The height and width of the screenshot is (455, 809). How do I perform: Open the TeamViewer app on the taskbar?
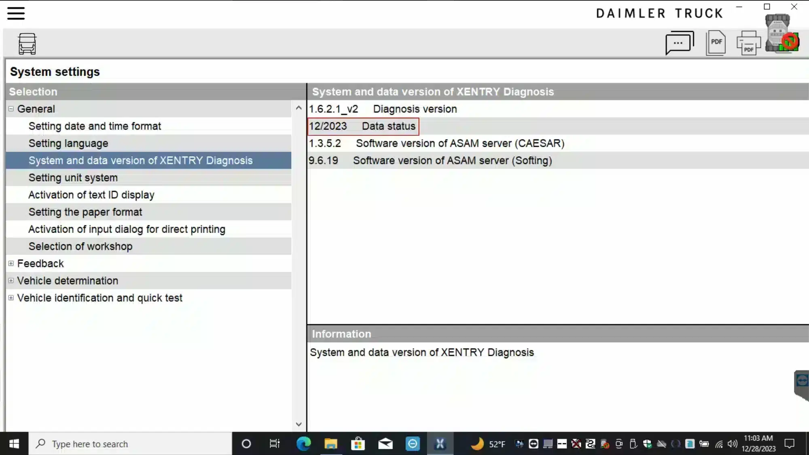pos(413,444)
